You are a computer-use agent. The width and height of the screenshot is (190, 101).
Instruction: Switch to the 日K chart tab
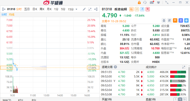point(35,9)
